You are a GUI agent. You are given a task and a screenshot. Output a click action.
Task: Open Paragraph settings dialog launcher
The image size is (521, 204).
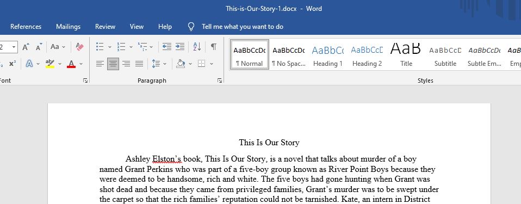[x=220, y=81]
